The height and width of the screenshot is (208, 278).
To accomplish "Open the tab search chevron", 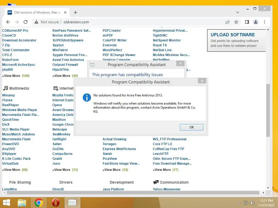I will (x=238, y=12).
